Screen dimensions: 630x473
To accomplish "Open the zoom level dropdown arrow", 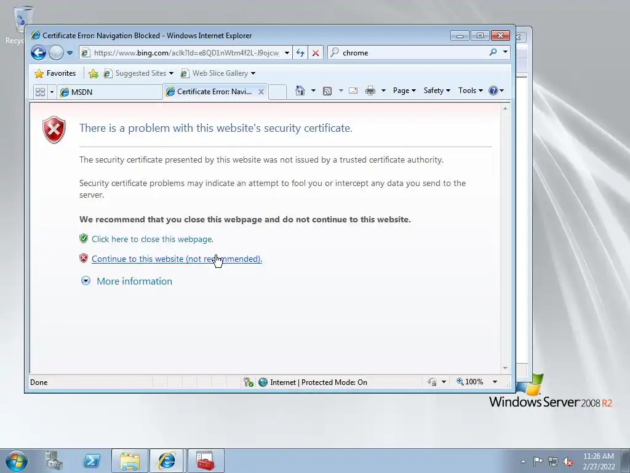I will [495, 382].
